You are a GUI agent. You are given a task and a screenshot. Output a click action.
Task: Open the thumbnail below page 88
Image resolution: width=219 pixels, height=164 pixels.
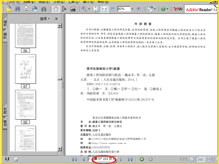(x=25, y=138)
